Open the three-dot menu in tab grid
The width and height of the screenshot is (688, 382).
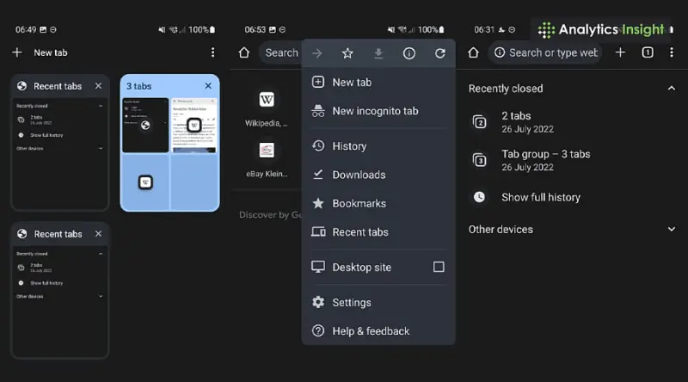point(212,52)
